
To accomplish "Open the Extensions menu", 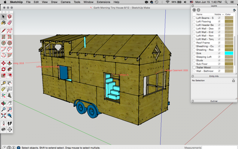I will (x=103, y=2).
